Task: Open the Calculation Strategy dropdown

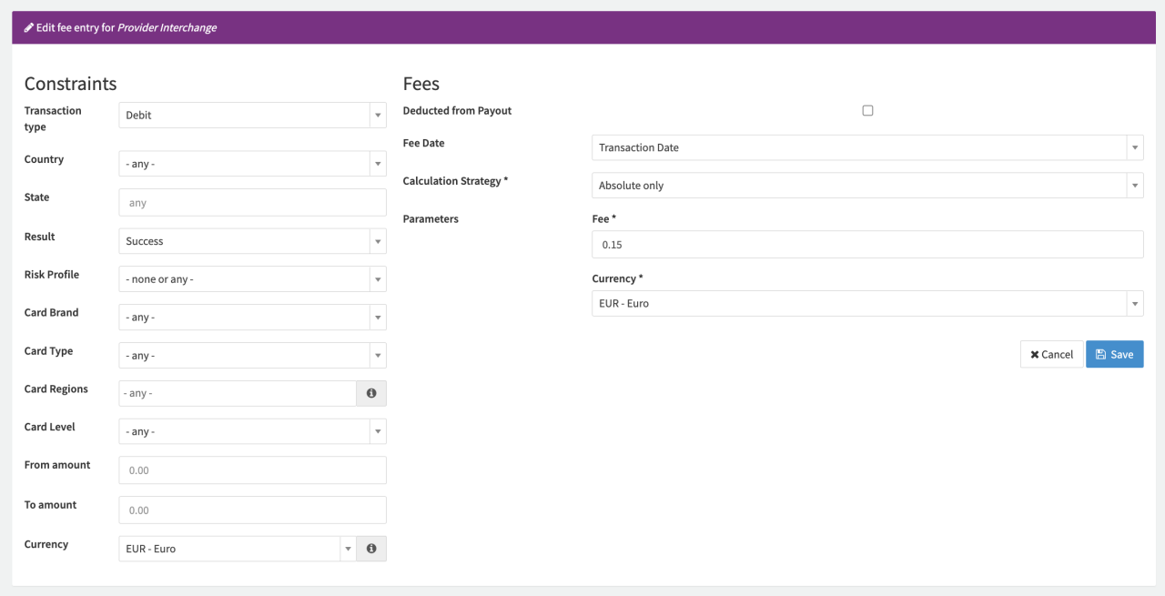Action: click(x=866, y=186)
